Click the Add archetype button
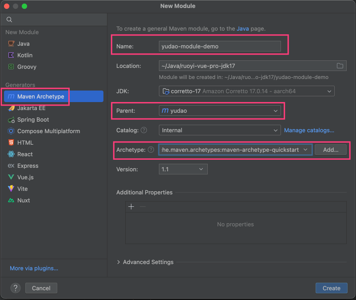 (x=331, y=150)
